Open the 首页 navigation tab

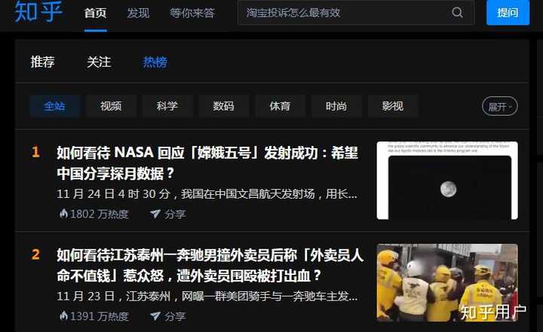pos(95,13)
